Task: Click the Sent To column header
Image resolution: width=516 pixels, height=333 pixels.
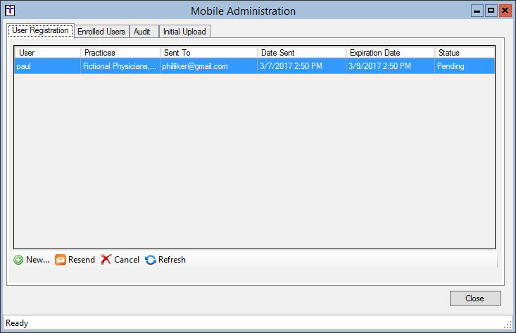Action: tap(208, 53)
